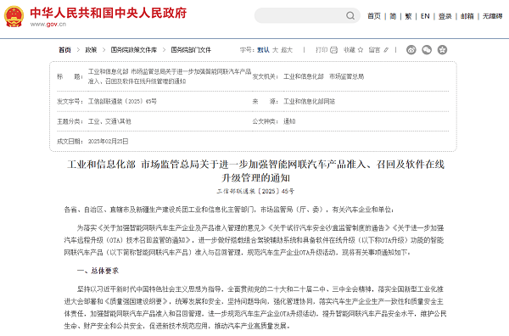This screenshot has width=509, height=336.
Task: Open 首页 in top navigation
Action: (x=374, y=16)
